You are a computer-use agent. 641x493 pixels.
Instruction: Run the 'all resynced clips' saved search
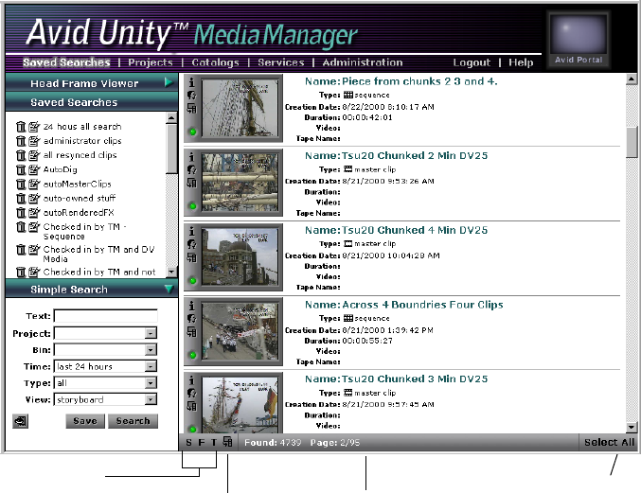coord(80,155)
